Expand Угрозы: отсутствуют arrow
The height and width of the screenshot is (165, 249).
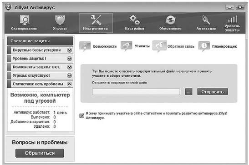point(69,75)
